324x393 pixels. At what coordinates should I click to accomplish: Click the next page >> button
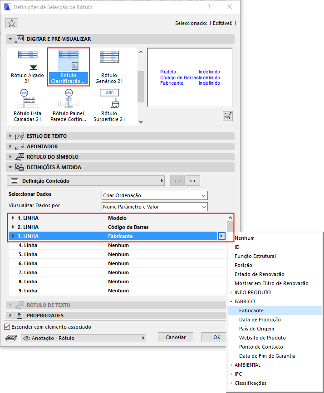tap(193, 181)
